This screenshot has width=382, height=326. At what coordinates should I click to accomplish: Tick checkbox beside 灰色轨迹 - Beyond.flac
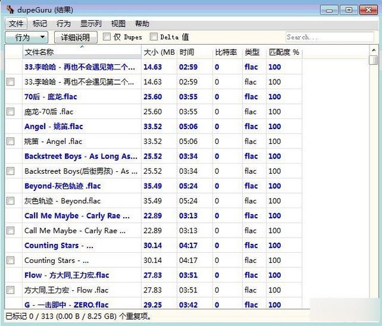(x=10, y=201)
